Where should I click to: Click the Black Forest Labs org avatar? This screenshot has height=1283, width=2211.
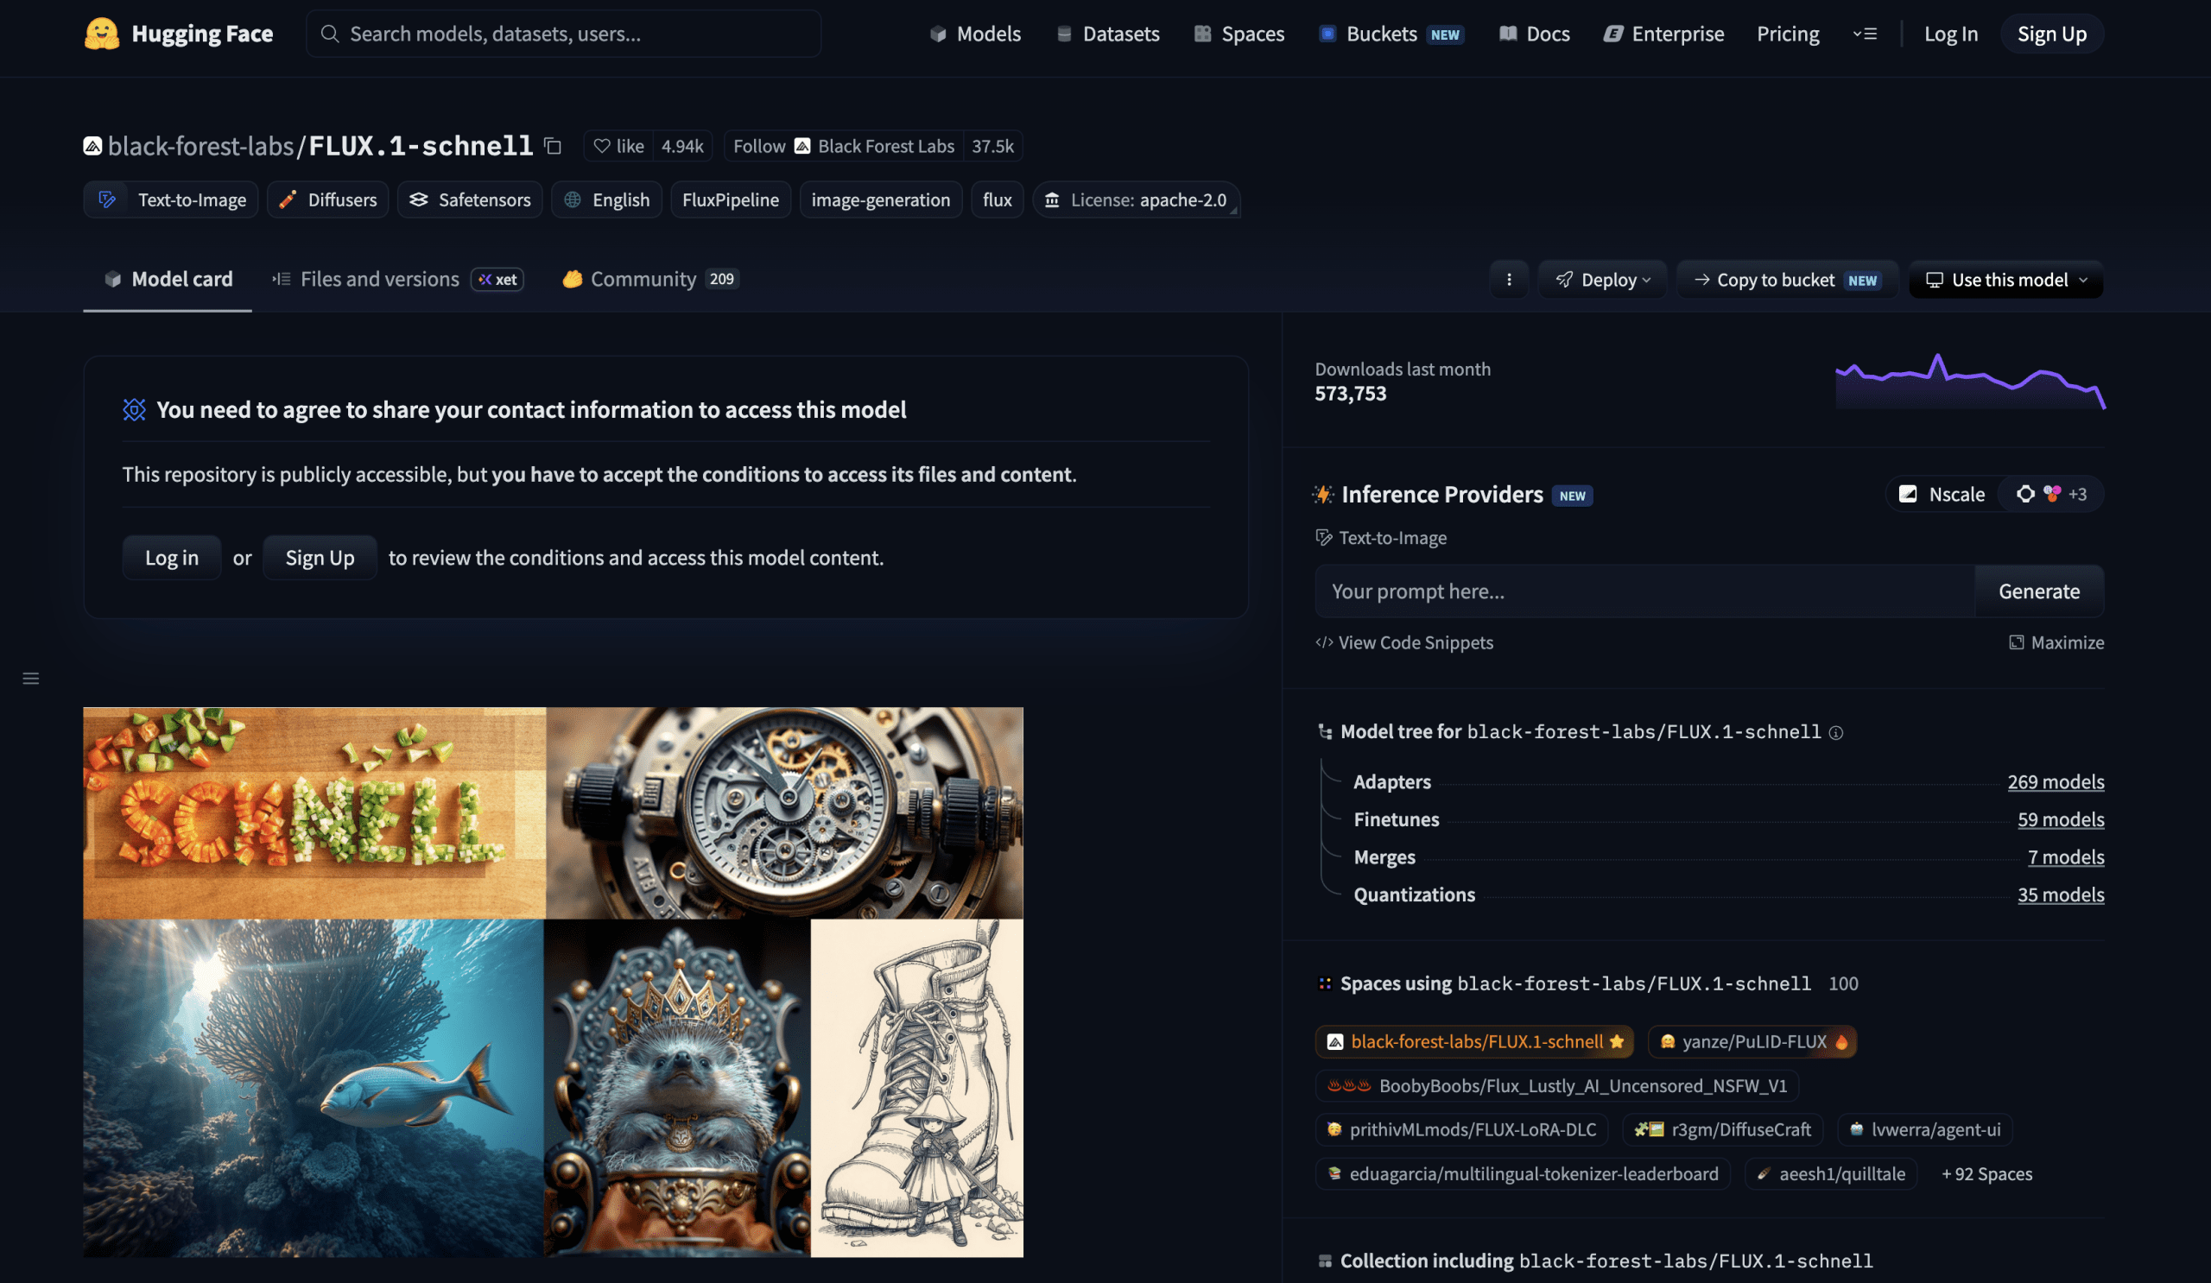click(802, 146)
